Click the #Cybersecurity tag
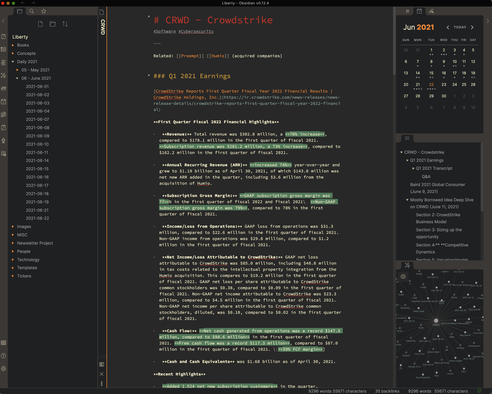This screenshot has width=492, height=394. click(x=196, y=31)
